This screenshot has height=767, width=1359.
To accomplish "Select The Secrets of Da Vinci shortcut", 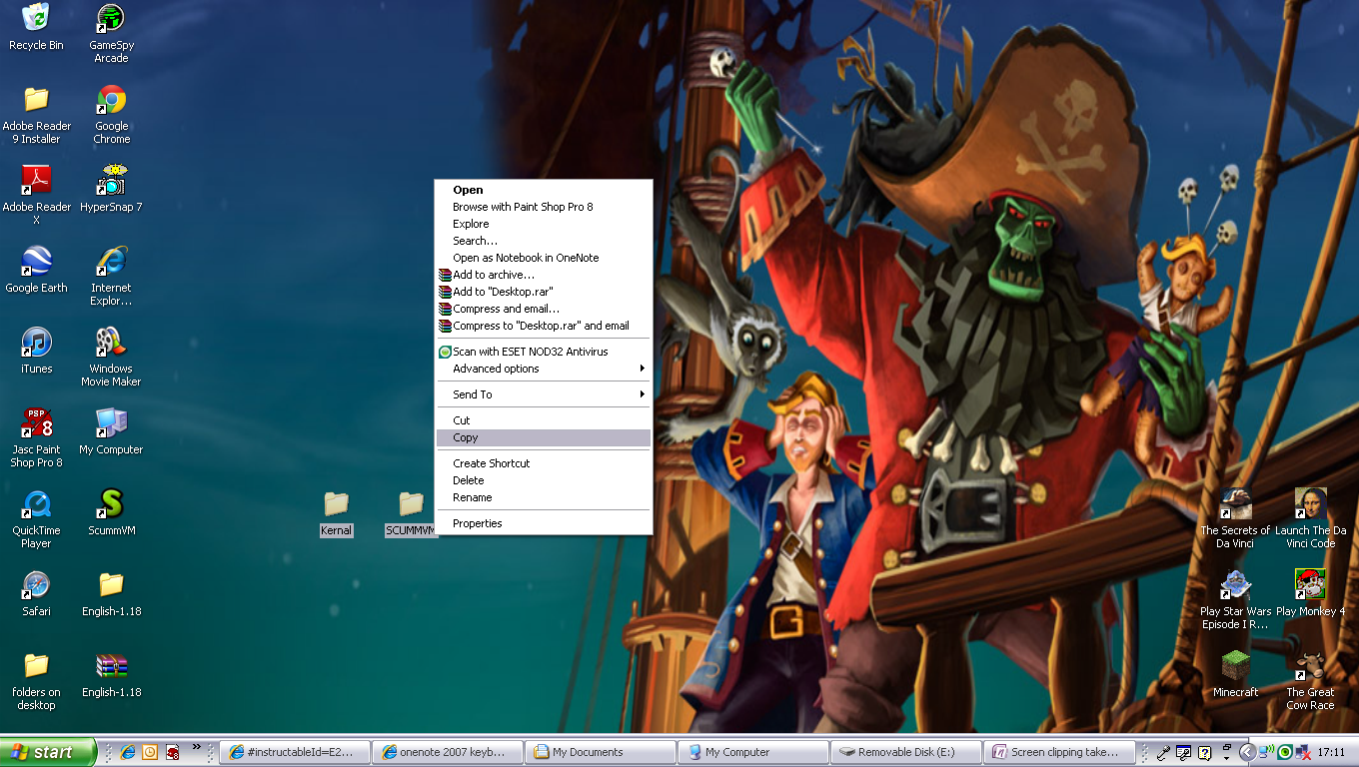I will click(x=1236, y=518).
